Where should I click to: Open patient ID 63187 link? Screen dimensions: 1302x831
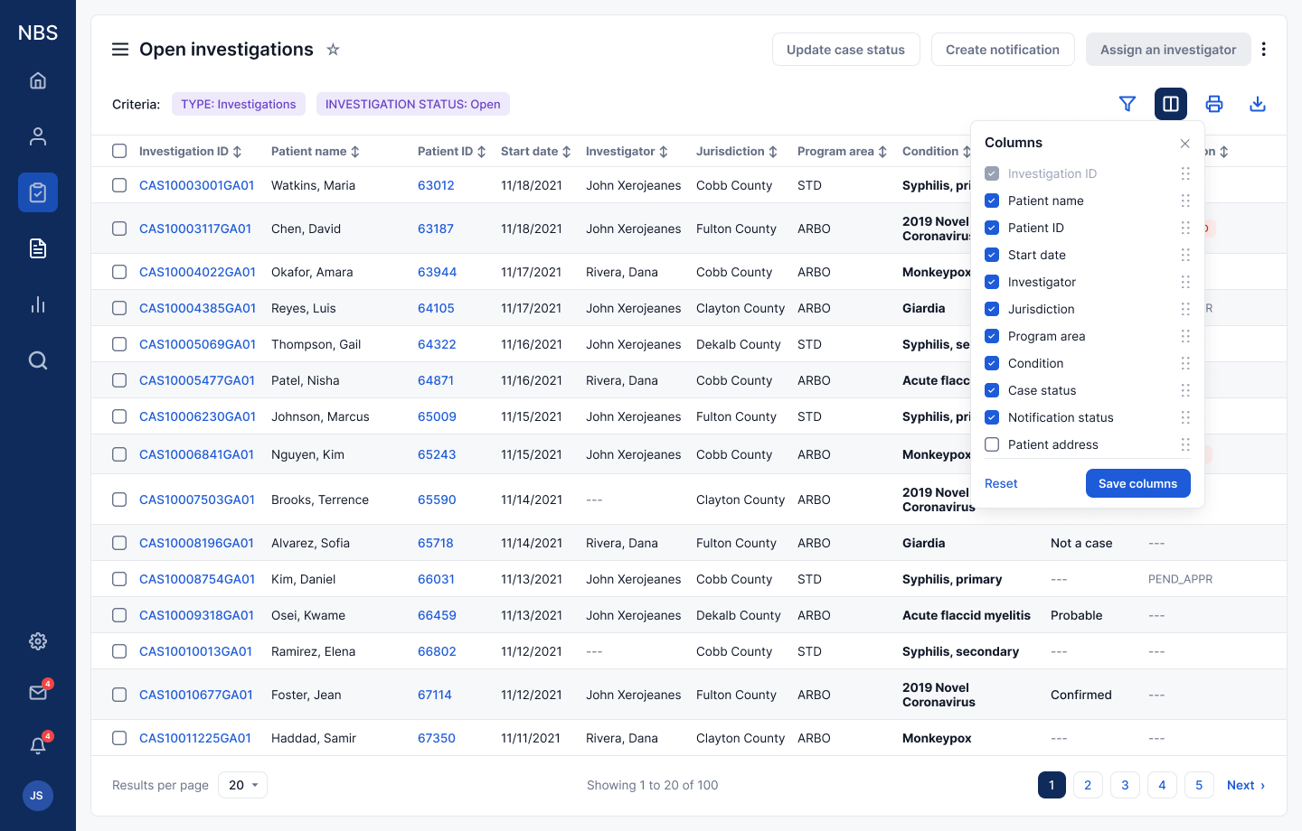[436, 229]
